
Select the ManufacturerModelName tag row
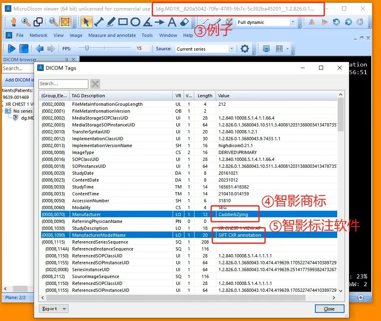(189, 235)
